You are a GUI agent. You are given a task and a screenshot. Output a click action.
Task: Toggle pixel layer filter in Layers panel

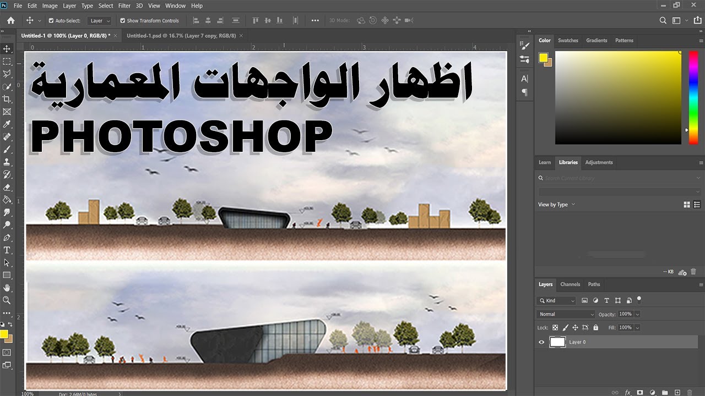click(584, 300)
